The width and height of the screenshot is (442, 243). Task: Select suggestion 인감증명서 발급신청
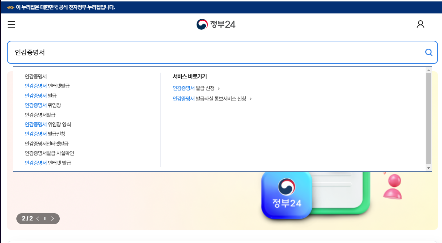tap(45, 134)
